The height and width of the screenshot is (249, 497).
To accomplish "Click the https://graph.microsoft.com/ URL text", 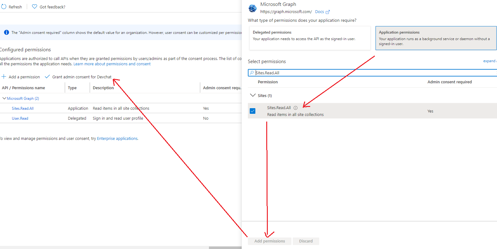I will click(286, 12).
